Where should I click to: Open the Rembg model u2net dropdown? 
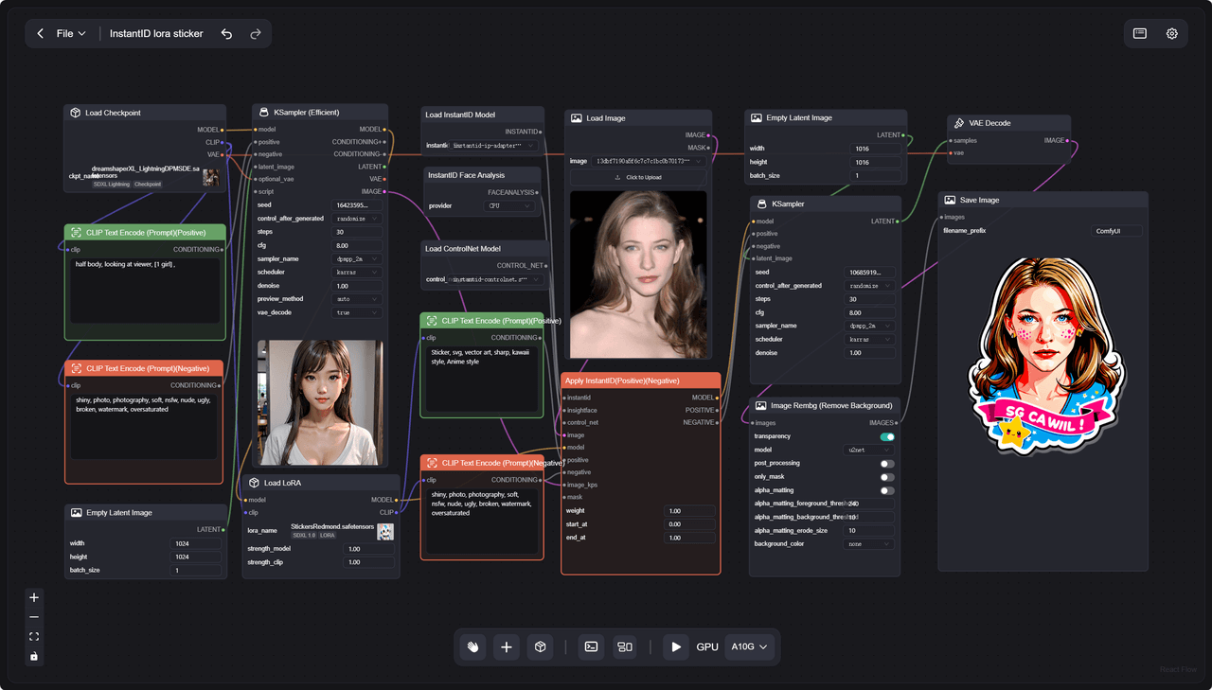868,450
